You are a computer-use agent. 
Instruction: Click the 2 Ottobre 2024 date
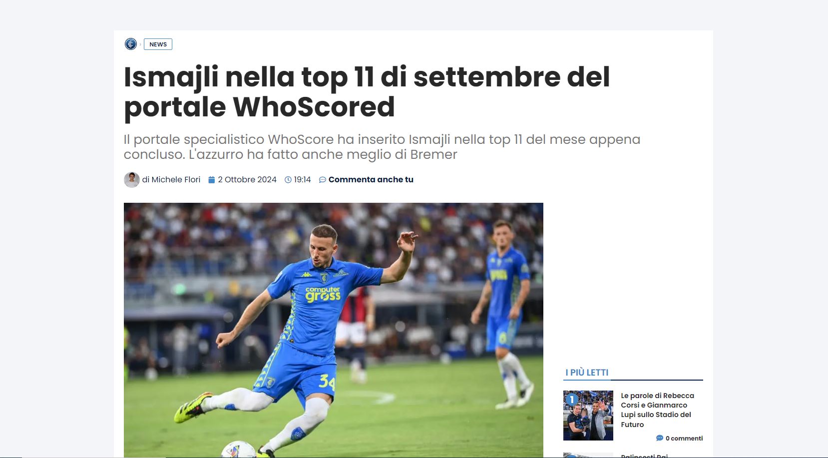pos(247,180)
